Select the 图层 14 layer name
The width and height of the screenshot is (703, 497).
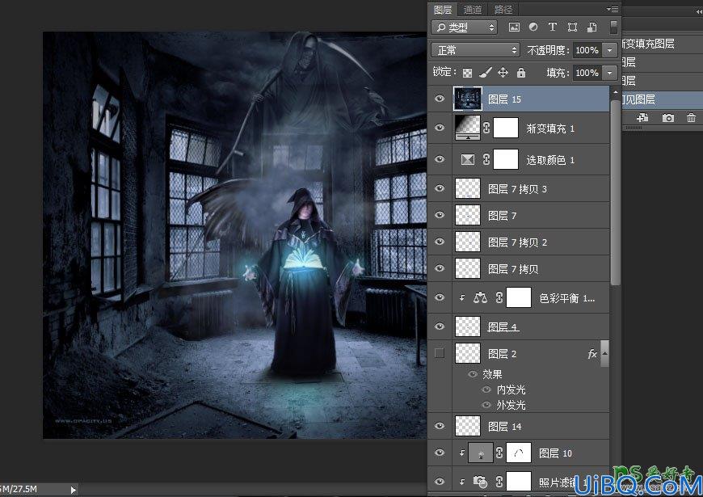[x=505, y=426]
